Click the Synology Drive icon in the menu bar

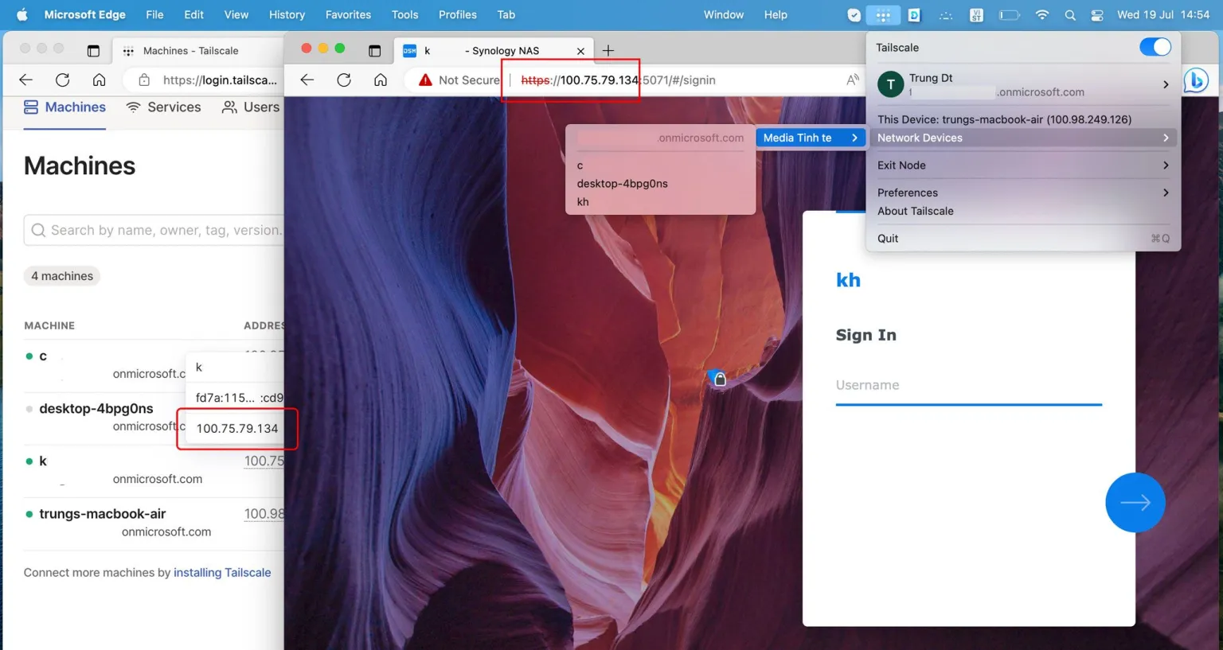tap(914, 14)
